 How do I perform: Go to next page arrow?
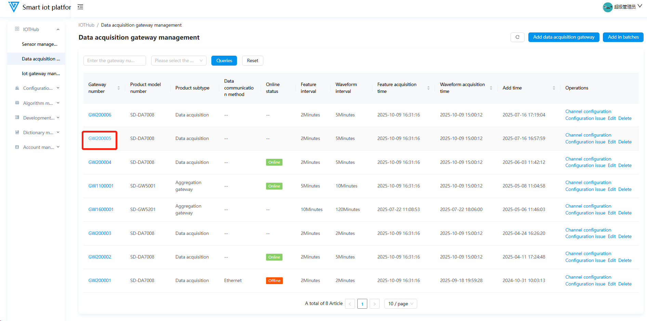pos(374,304)
